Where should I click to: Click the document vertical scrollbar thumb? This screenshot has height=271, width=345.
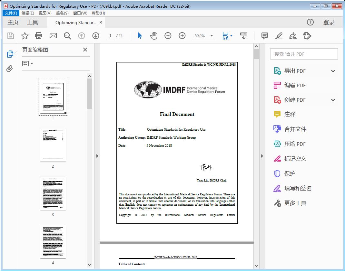click(256, 54)
